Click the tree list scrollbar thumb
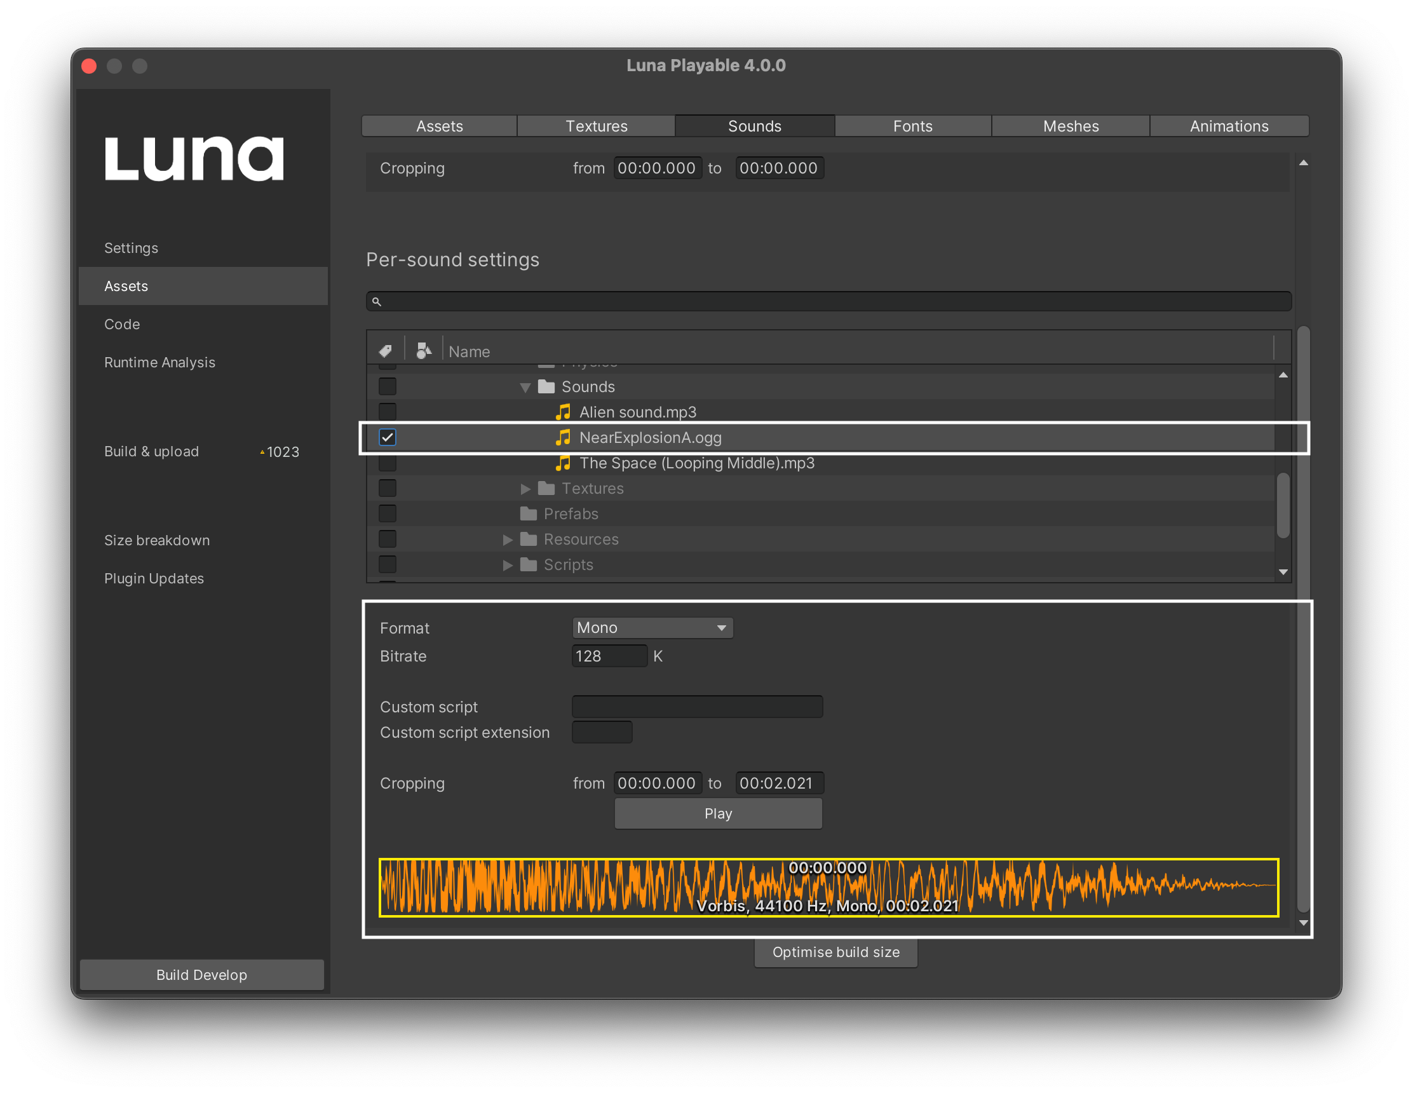This screenshot has height=1093, width=1413. 1283,505
